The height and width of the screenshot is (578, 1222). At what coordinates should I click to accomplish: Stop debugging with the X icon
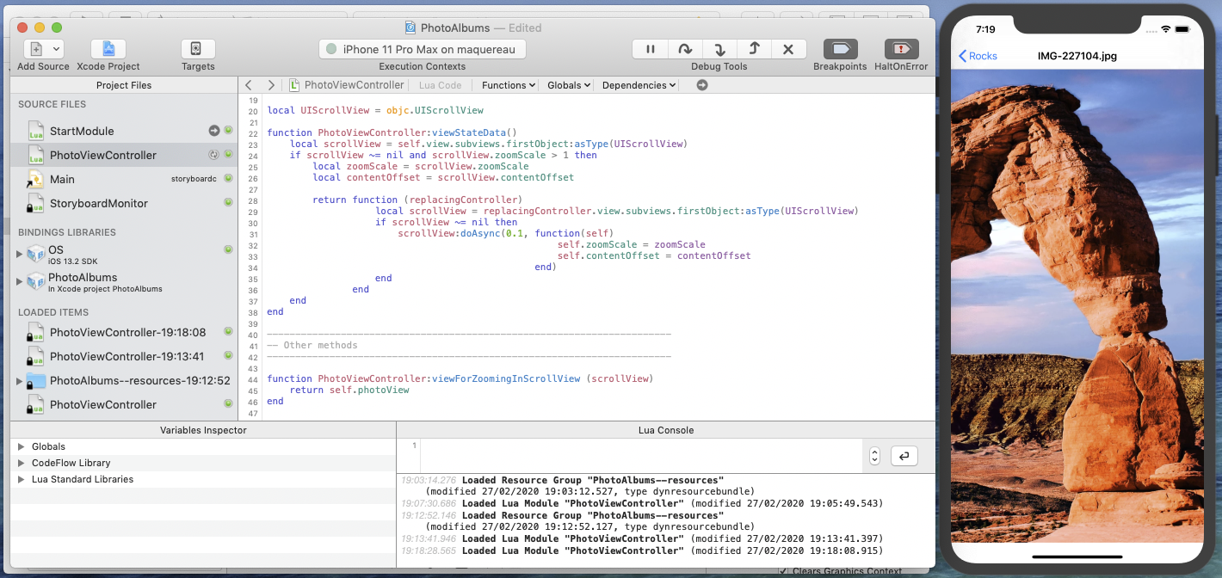[x=788, y=49]
